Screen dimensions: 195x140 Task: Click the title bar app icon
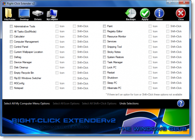tap(4, 4)
